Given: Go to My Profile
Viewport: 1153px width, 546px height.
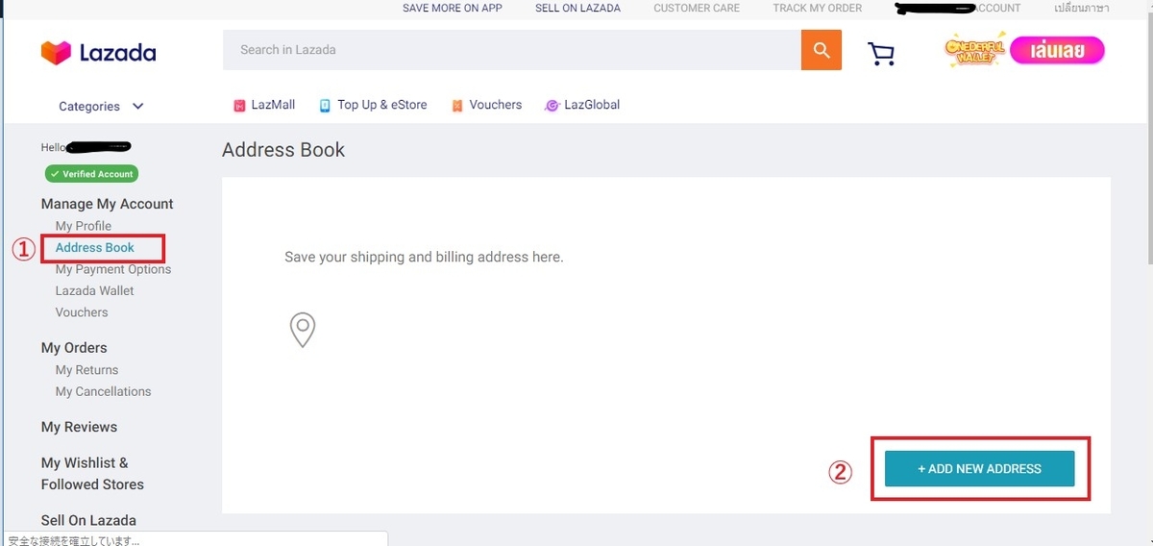Looking at the screenshot, I should (84, 226).
